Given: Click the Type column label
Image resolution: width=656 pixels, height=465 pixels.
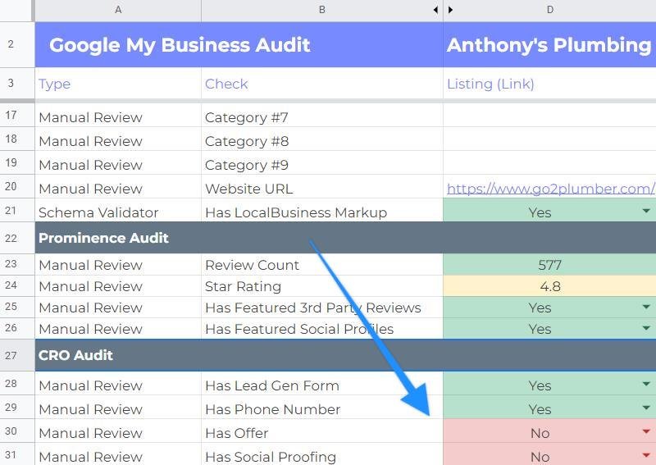Looking at the screenshot, I should (54, 84).
